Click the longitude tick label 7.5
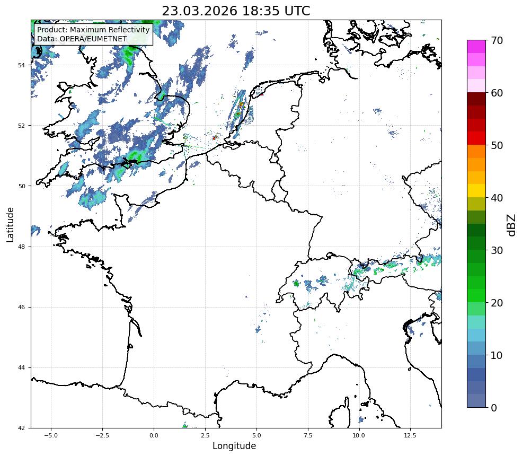The image size is (522, 456). pyautogui.click(x=308, y=435)
